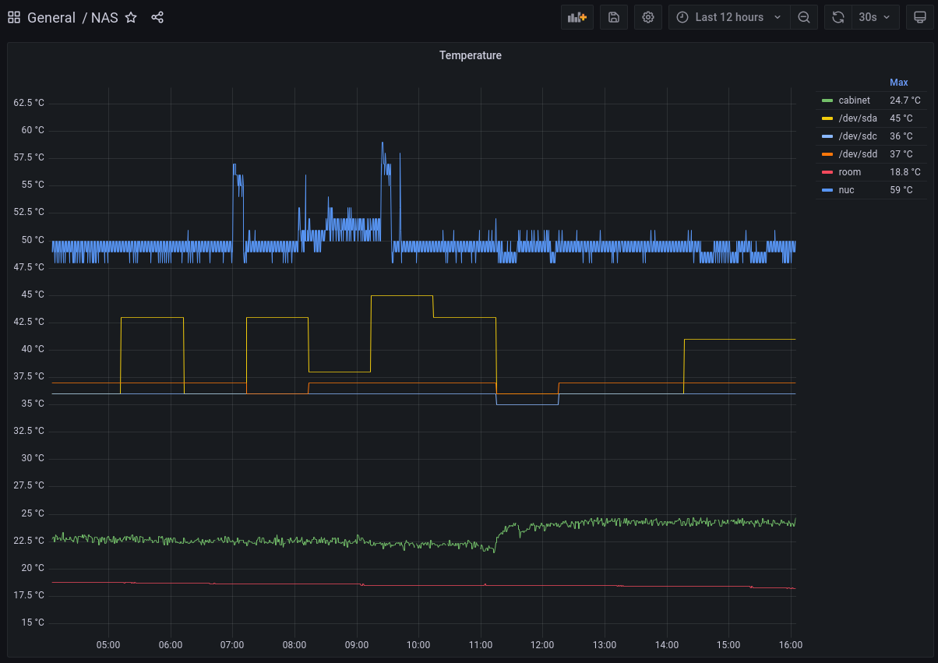This screenshot has width=938, height=663.
Task: Click the 60 °C y-axis label
Action: coord(33,130)
